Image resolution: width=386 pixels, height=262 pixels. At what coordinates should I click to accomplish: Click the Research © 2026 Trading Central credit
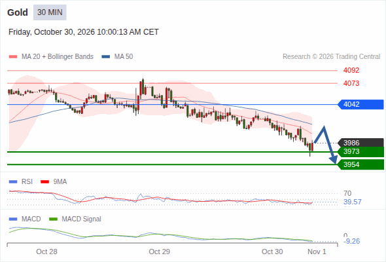tap(331, 57)
